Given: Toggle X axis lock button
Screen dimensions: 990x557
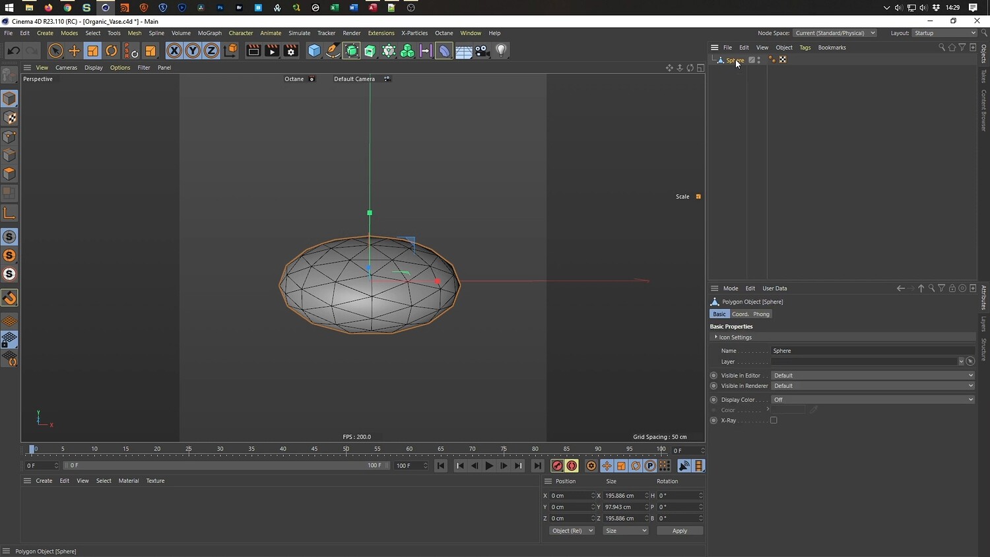Looking at the screenshot, I should [x=174, y=51].
